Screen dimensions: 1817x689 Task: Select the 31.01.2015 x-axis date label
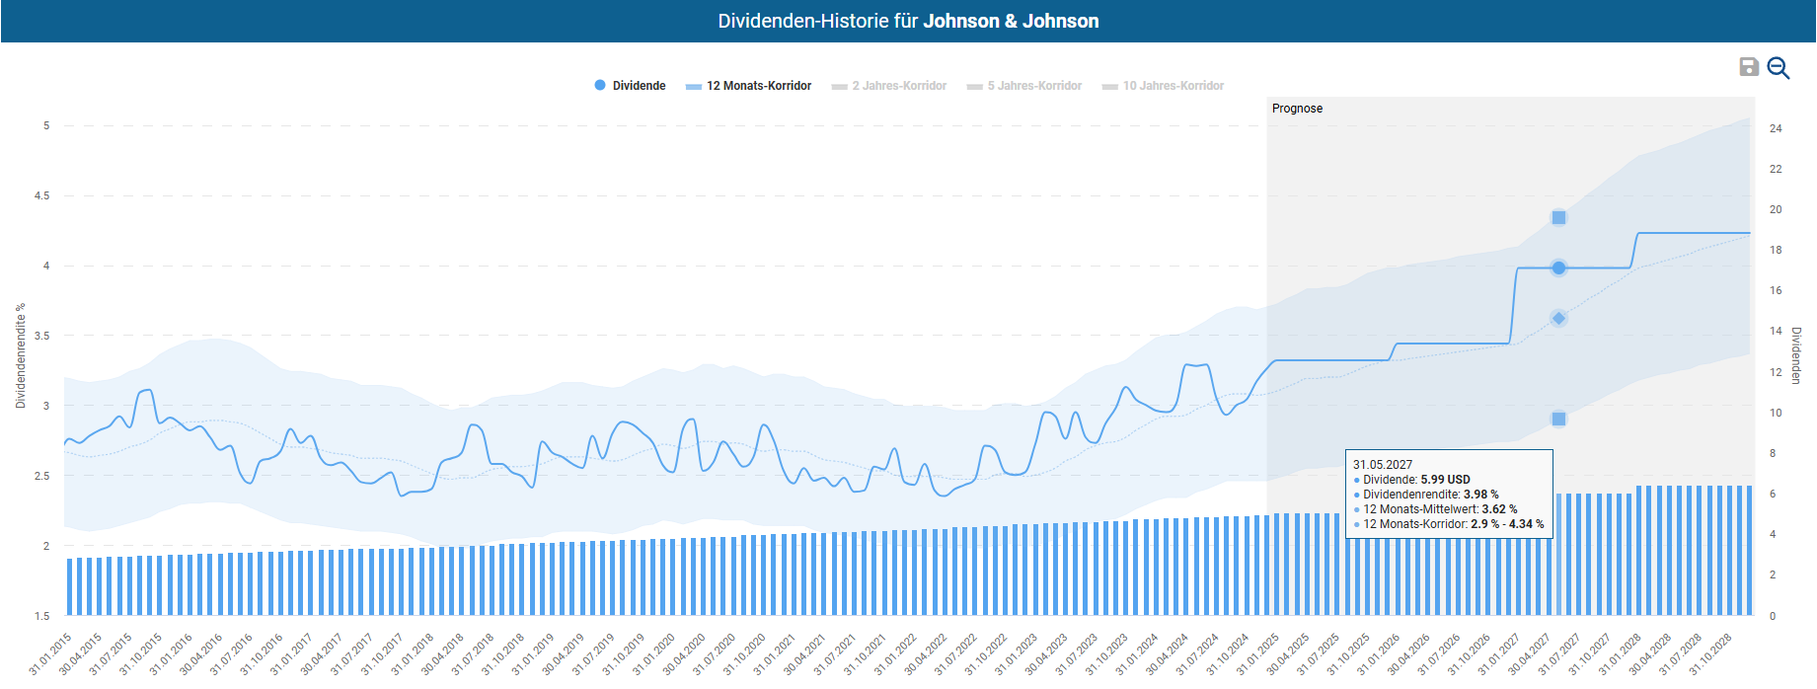click(x=51, y=653)
